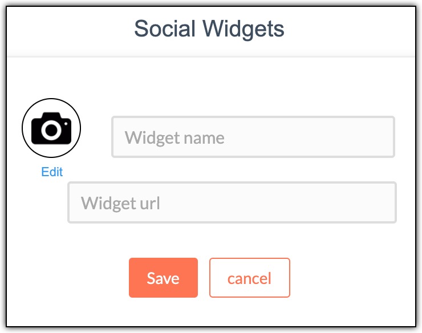This screenshot has height=333, width=422.
Task: Focus the Widget name input field
Action: (253, 137)
